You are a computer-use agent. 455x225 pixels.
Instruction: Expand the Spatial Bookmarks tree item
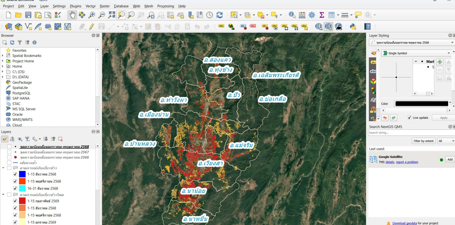click(x=3, y=56)
